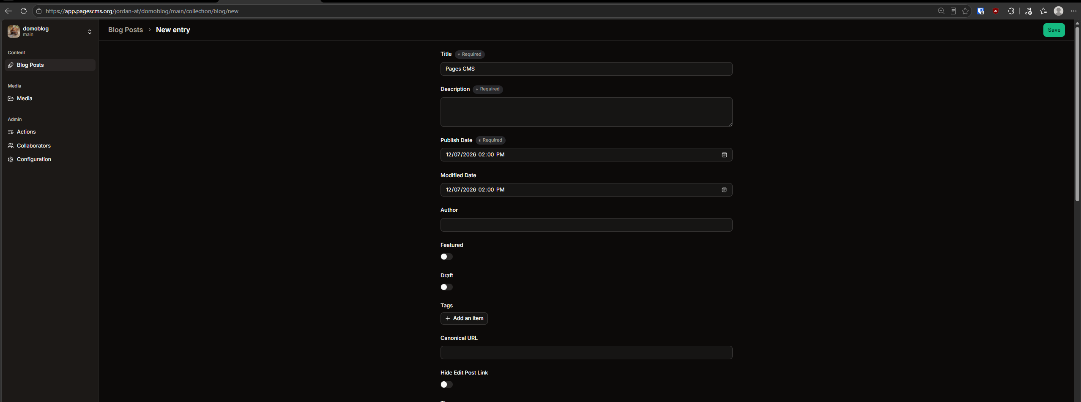Open the reader view page icon
The height and width of the screenshot is (402, 1081).
[x=953, y=11]
